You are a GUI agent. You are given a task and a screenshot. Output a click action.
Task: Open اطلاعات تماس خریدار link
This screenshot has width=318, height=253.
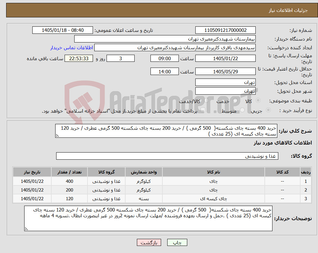pyautogui.click(x=72, y=48)
